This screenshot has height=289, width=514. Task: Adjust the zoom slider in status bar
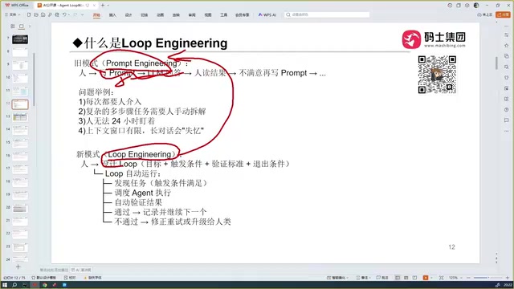tap(487, 278)
